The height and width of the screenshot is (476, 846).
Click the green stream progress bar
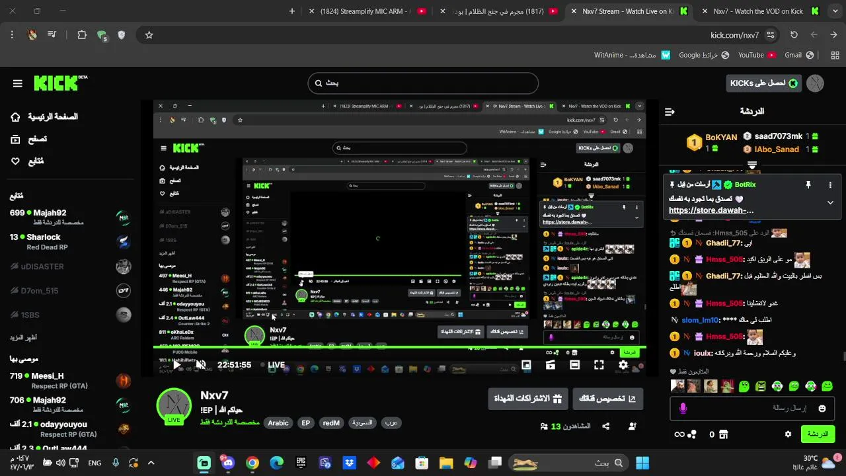coord(399,347)
